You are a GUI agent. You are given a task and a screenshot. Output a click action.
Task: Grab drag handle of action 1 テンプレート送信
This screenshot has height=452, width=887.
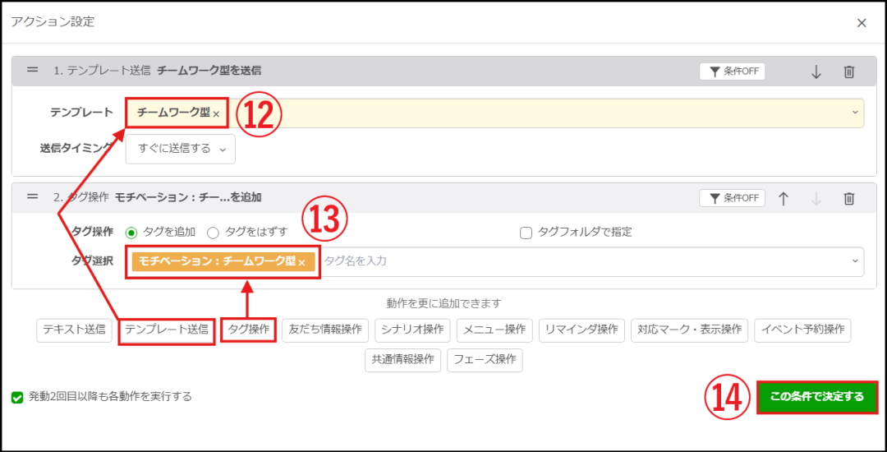point(33,70)
